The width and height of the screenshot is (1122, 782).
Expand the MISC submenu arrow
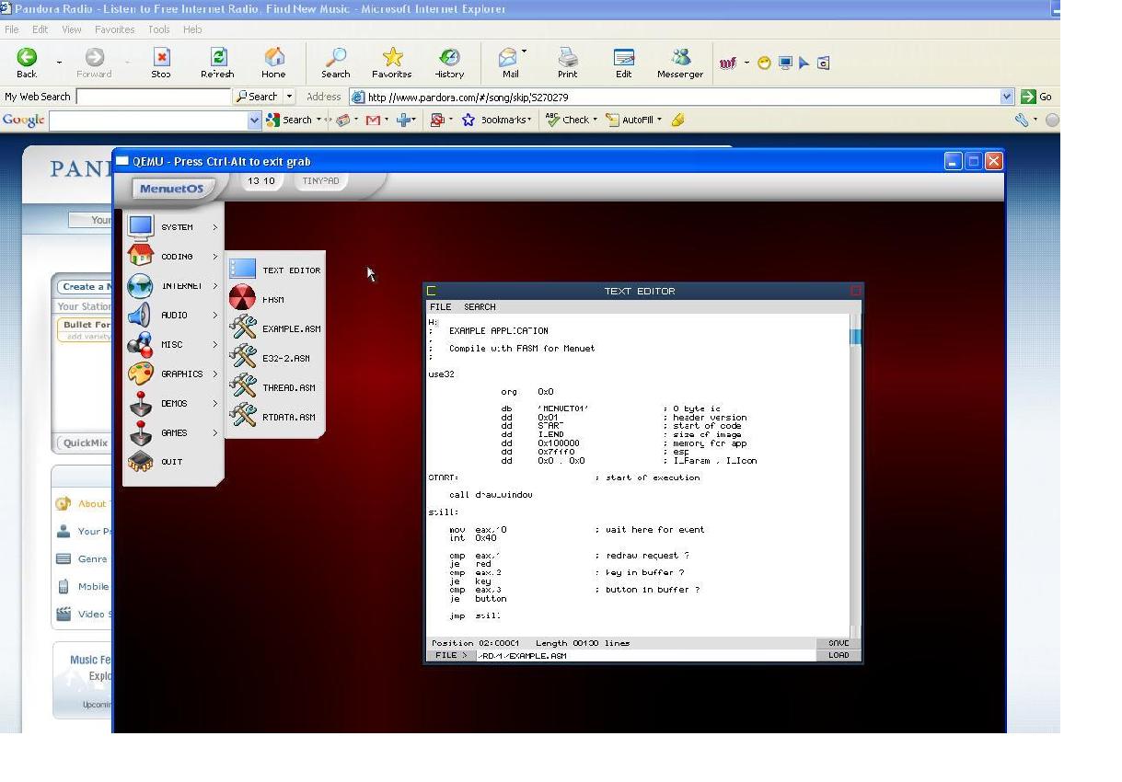point(215,345)
